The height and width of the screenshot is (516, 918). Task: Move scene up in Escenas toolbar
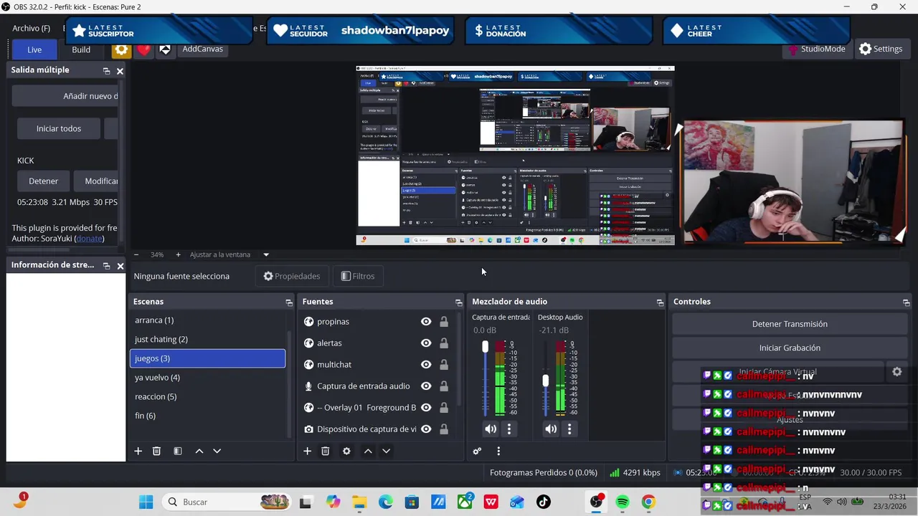point(199,451)
